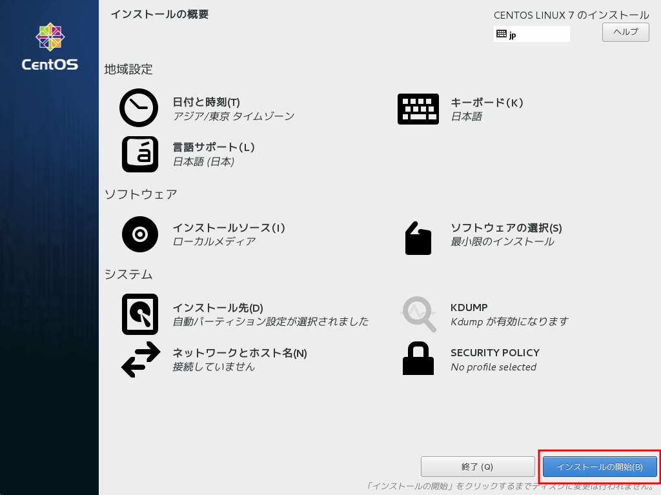Open the KDUMP magnifier icon

coord(418,314)
